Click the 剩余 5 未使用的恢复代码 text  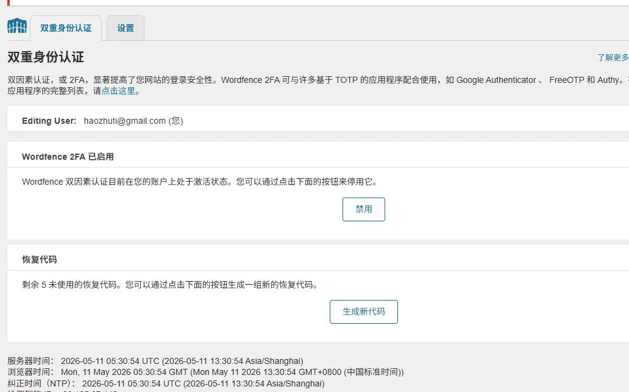pyautogui.click(x=71, y=285)
